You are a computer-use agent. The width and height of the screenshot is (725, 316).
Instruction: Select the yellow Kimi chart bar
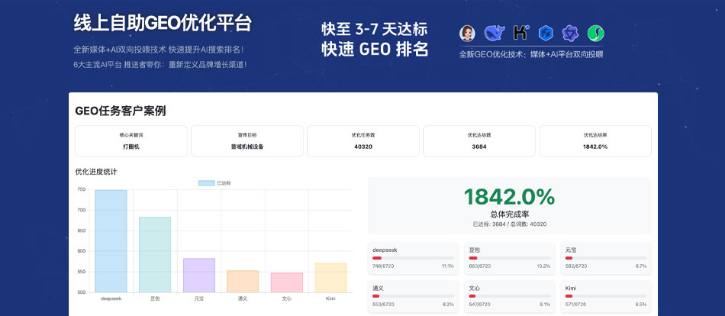pyautogui.click(x=330, y=277)
